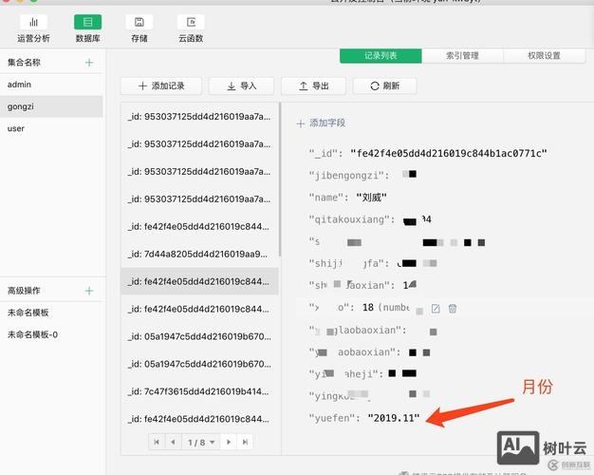Image resolution: width=594 pixels, height=475 pixels.
Task: Add a template with 高级操作 plus icon
Action: click(89, 291)
